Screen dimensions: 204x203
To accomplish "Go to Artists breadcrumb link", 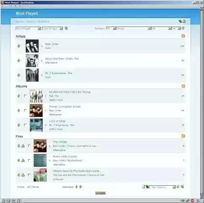I will point(19,22).
